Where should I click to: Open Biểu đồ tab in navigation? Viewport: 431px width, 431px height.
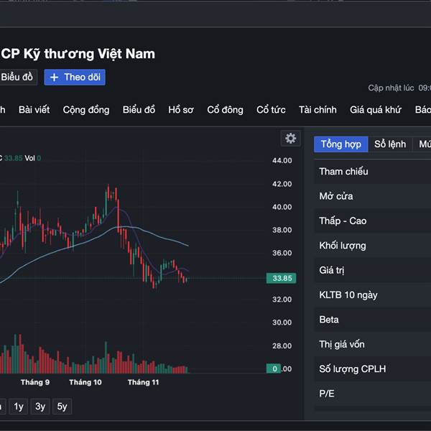coord(139,110)
